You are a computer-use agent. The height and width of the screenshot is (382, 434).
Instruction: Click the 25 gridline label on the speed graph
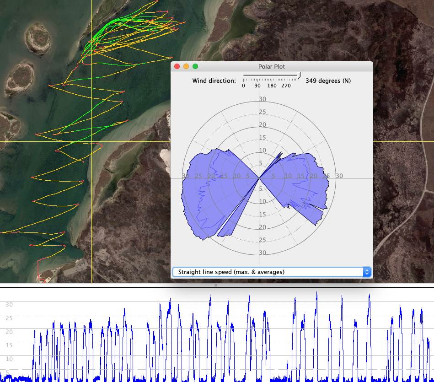click(9, 318)
